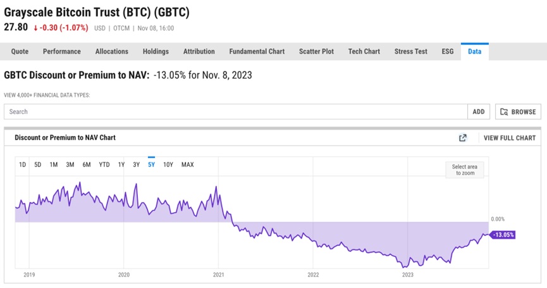Screen dimensions: 547x288
Task: Switch chart range to 1M
Action: (x=54, y=165)
